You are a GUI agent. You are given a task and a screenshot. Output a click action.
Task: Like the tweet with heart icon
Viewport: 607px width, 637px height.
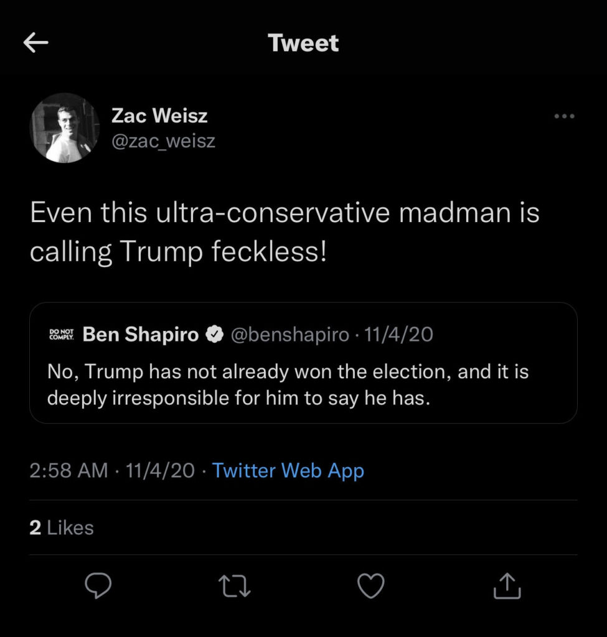[371, 585]
